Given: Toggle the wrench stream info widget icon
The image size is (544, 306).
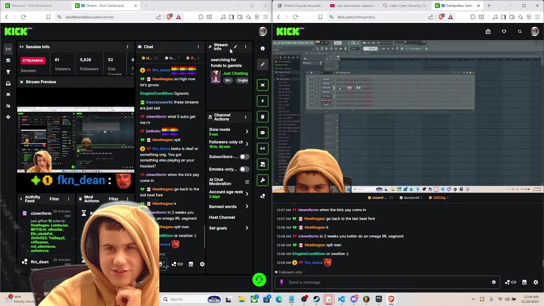Looking at the screenshot, I should click(263, 180).
